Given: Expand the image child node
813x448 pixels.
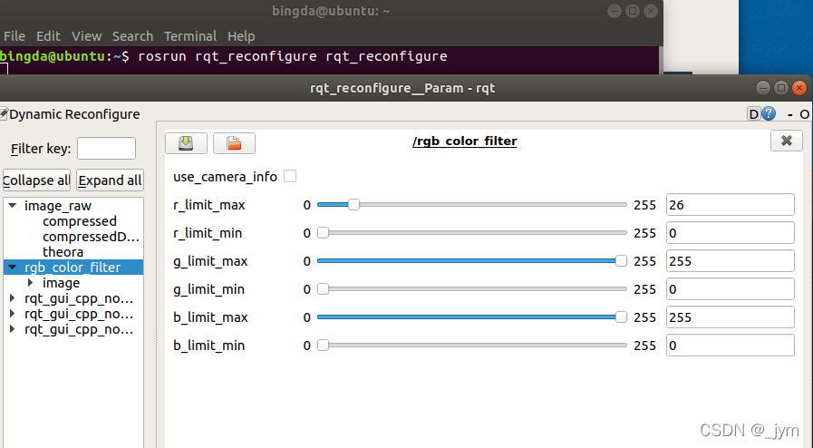Looking at the screenshot, I should click(30, 283).
